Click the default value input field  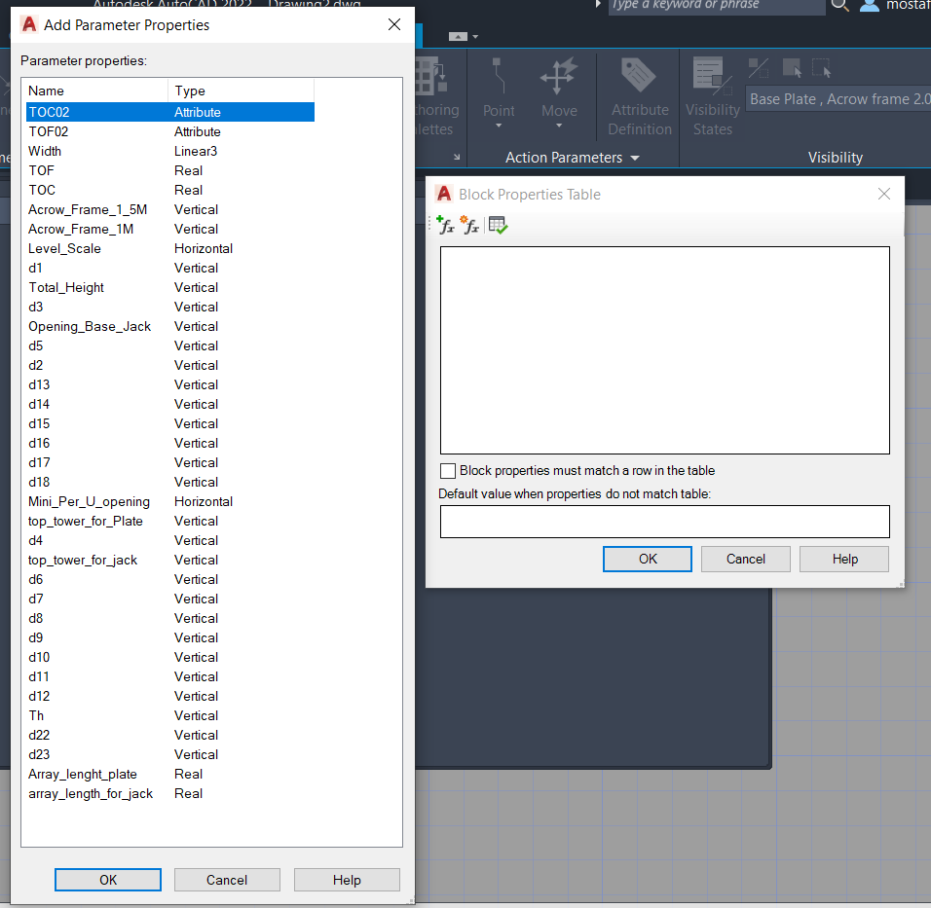pyautogui.click(x=665, y=522)
